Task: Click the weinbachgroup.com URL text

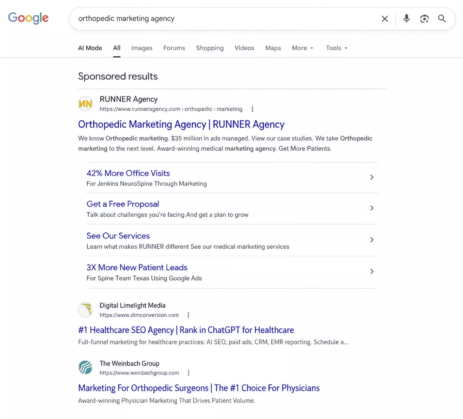Action: click(139, 373)
